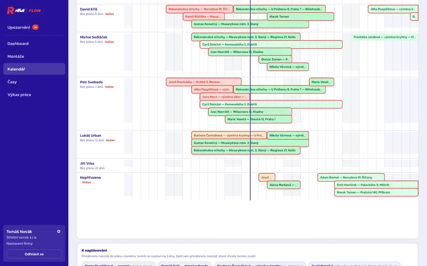Image resolution: width=427 pixels, height=266 pixels.
Task: Select Kalendář in the sidebar
Action: click(34, 69)
